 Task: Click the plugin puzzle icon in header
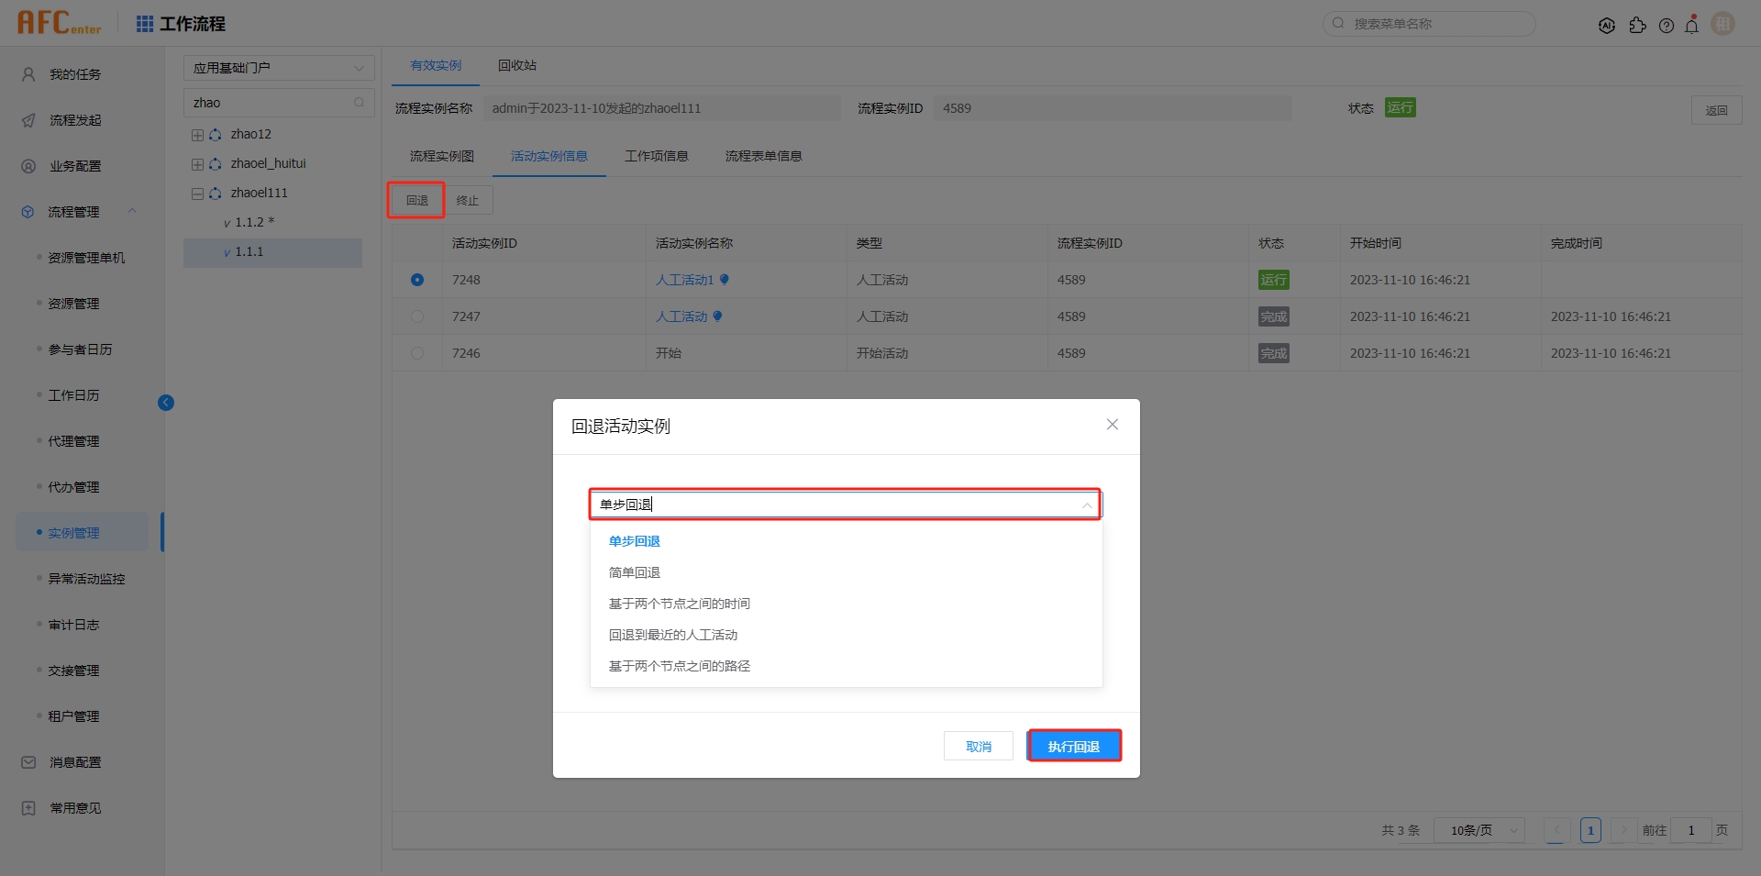coord(1638,25)
